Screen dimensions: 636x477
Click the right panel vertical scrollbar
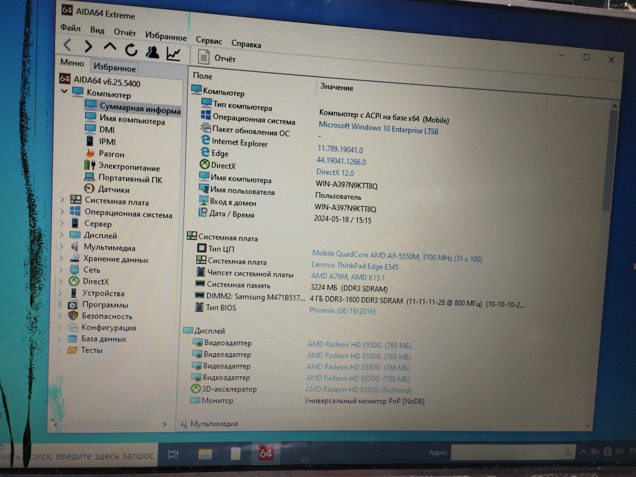609,161
